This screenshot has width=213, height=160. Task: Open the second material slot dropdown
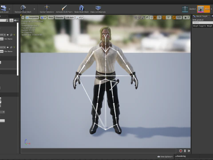[3, 47]
